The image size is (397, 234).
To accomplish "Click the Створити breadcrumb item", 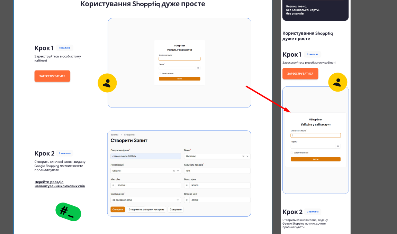I will coord(129,134).
